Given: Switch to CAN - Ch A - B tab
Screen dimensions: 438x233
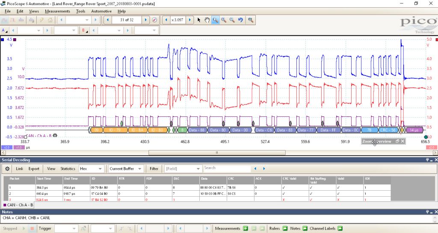Looking at the screenshot, I should 18,205.
